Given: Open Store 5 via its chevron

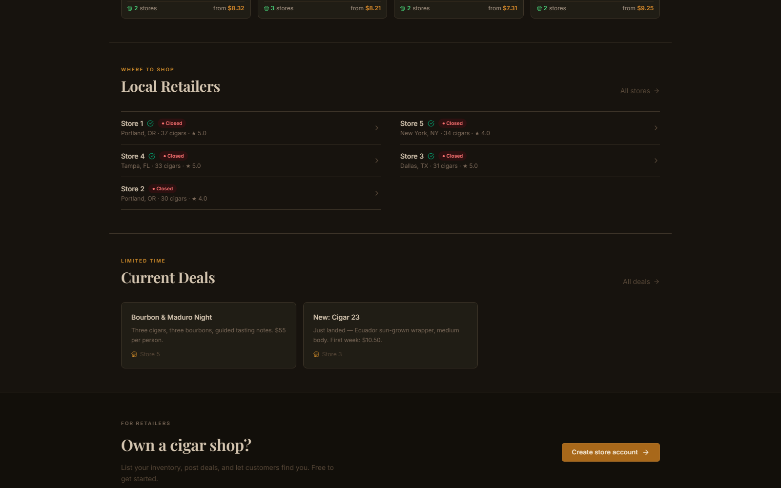Looking at the screenshot, I should [x=656, y=128].
